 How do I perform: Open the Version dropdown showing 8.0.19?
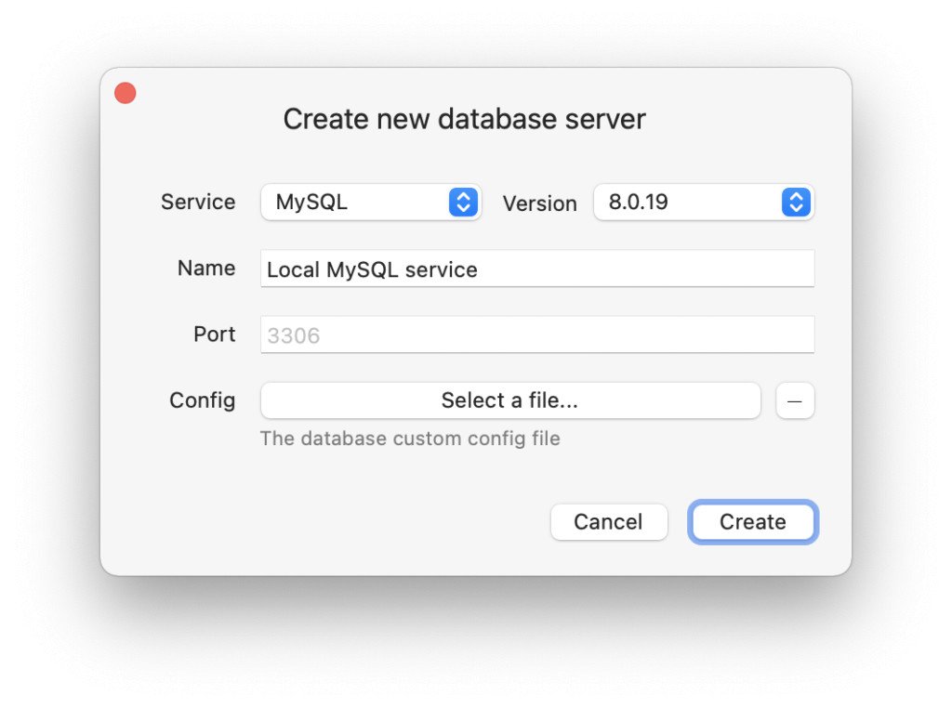pyautogui.click(x=703, y=202)
